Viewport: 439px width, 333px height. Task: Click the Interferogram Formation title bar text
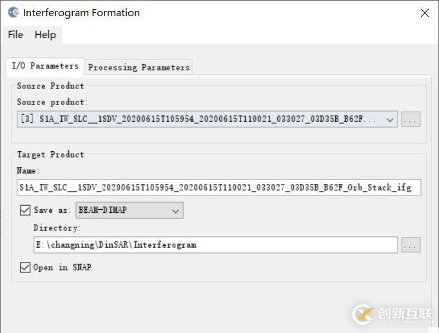click(81, 13)
